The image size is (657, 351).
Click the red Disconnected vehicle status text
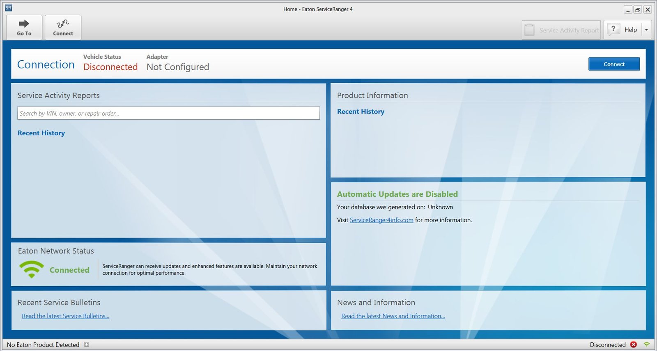pos(110,67)
